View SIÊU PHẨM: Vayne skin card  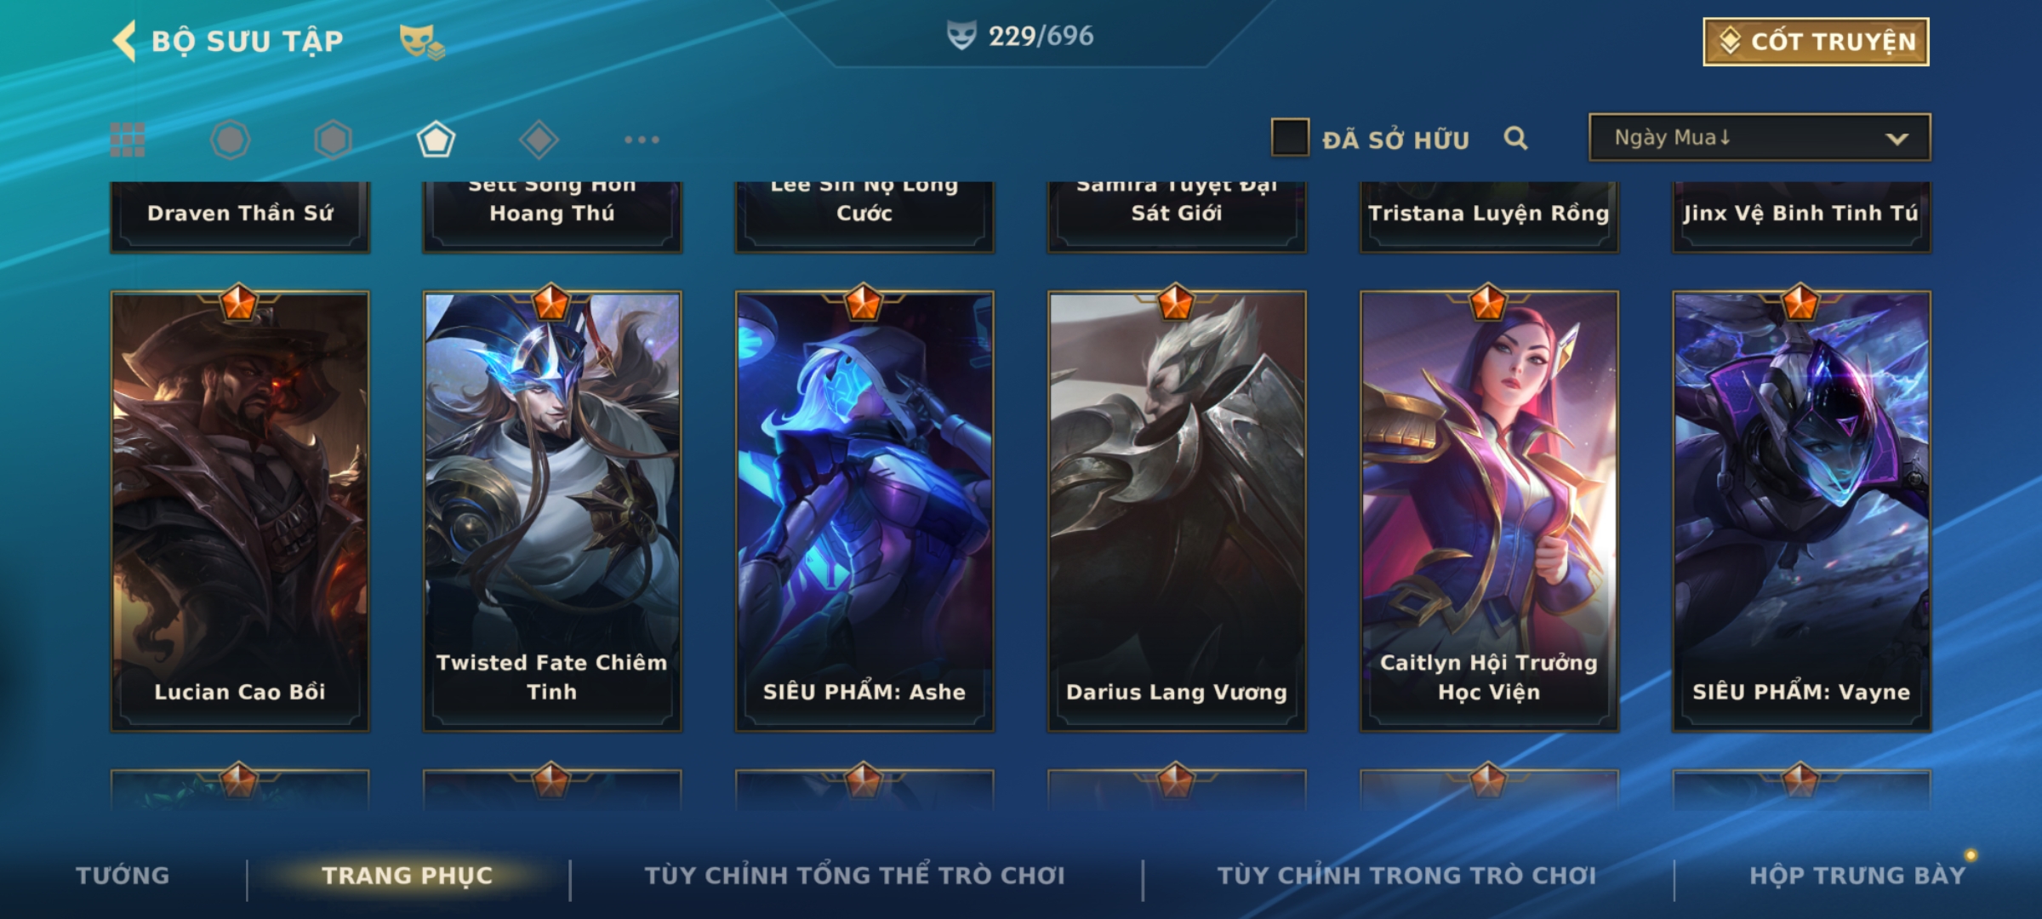coord(1801,511)
